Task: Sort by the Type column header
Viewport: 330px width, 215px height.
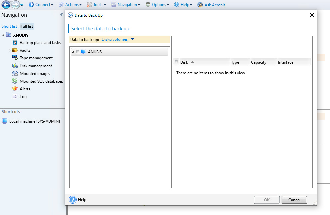Action: pos(240,62)
